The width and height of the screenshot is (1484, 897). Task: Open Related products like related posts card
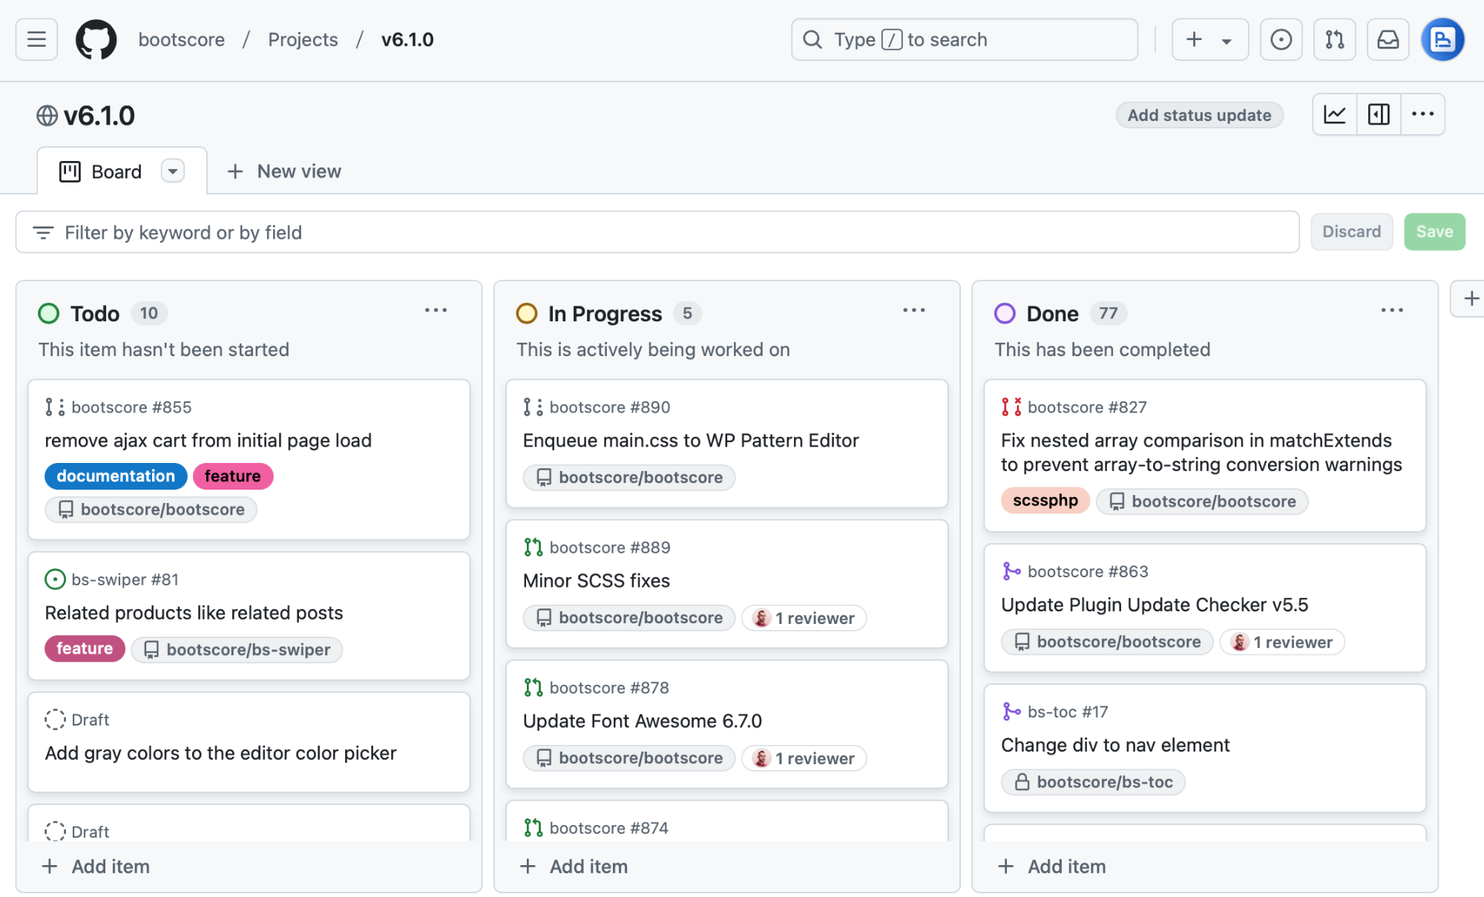(194, 612)
